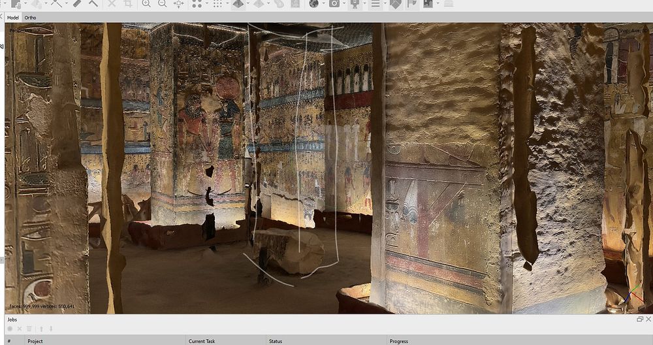The height and width of the screenshot is (345, 653).
Task: Select the Crop Selection tool
Action: (127, 3)
